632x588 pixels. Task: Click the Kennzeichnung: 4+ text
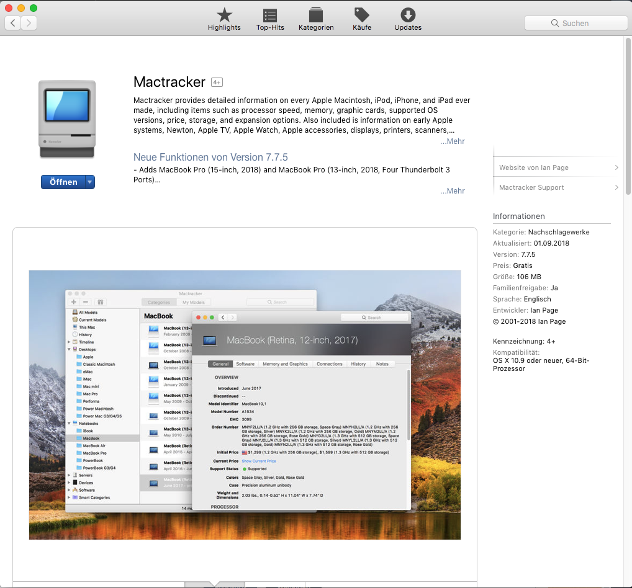pos(524,342)
